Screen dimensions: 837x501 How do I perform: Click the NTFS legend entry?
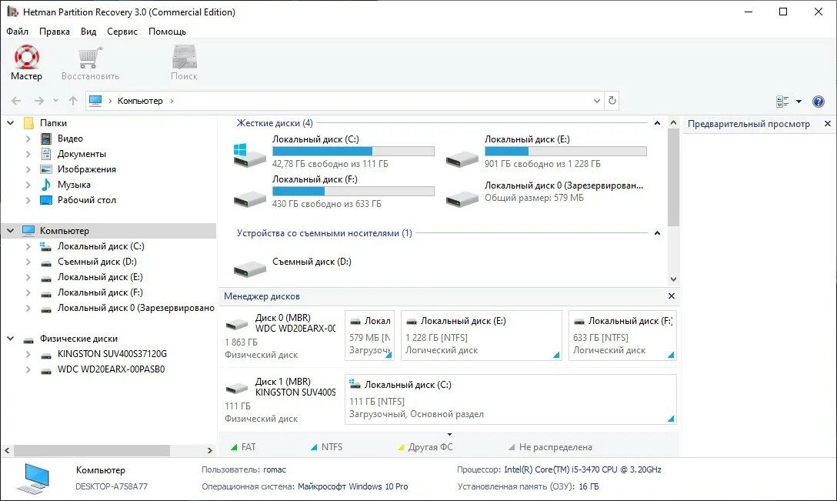coord(326,447)
